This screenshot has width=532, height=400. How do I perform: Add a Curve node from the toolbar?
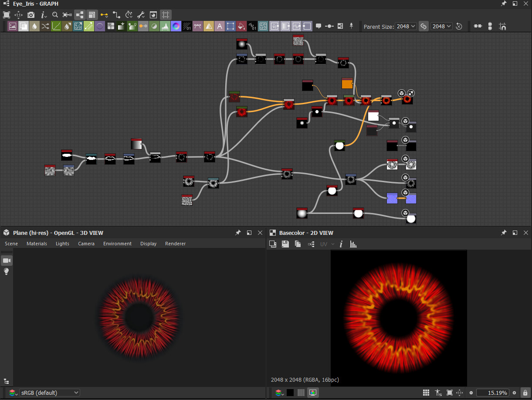[x=56, y=26]
